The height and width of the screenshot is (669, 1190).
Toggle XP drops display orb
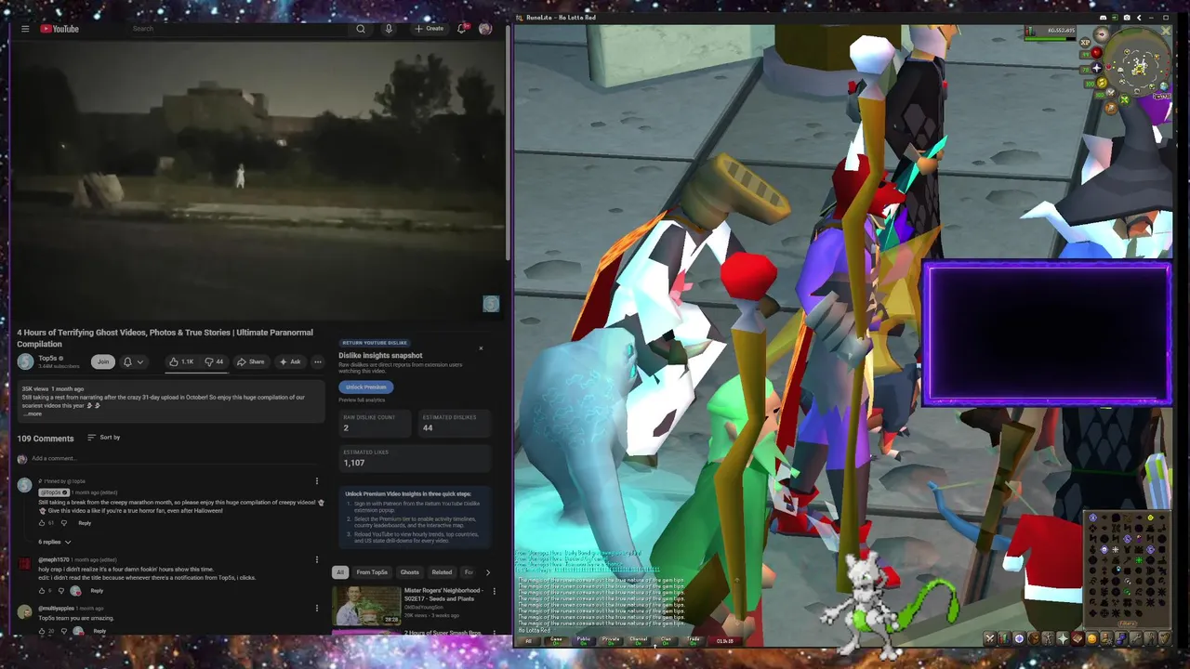tap(1086, 43)
